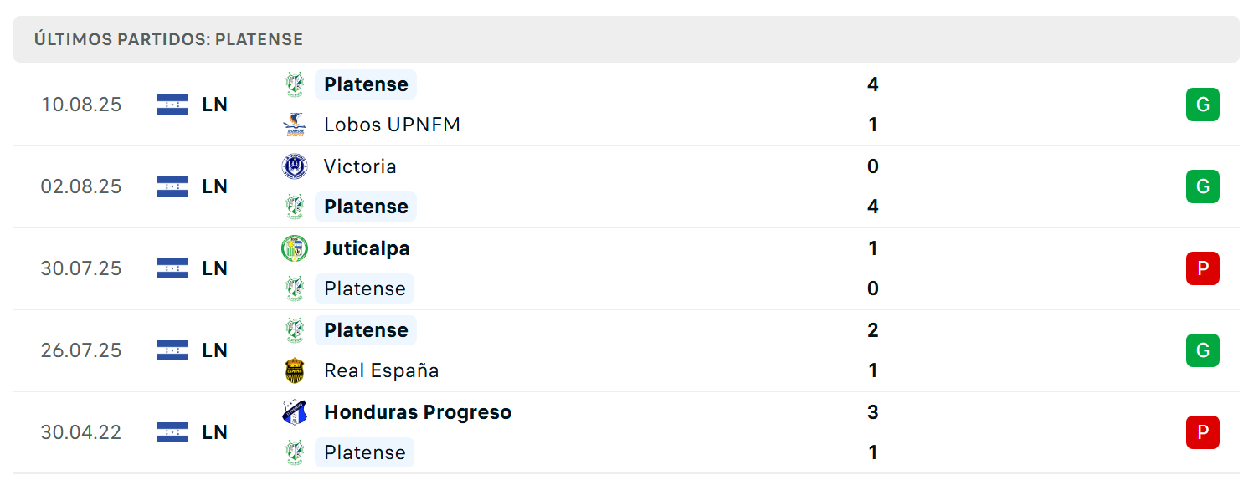
Task: Click the Real España club crest
Action: click(x=295, y=370)
